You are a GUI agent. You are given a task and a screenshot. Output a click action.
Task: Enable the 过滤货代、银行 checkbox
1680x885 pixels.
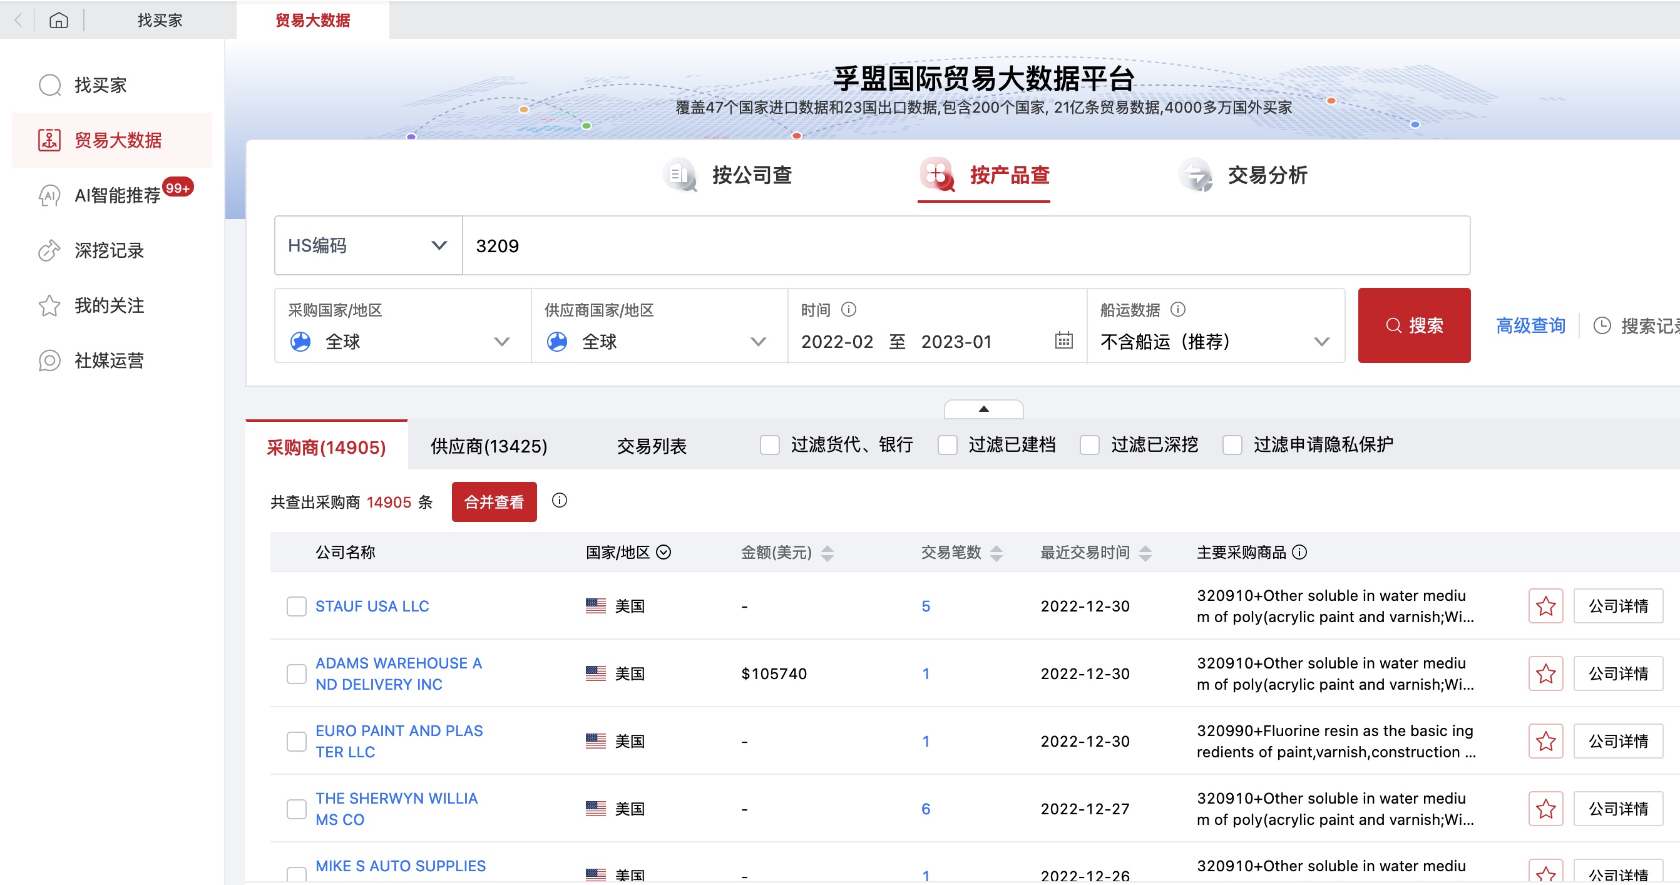[771, 445]
